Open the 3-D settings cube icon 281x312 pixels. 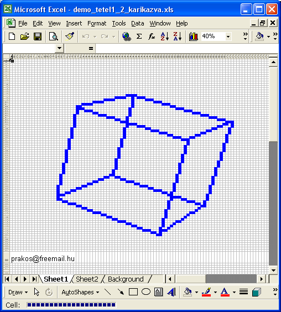click(257, 292)
